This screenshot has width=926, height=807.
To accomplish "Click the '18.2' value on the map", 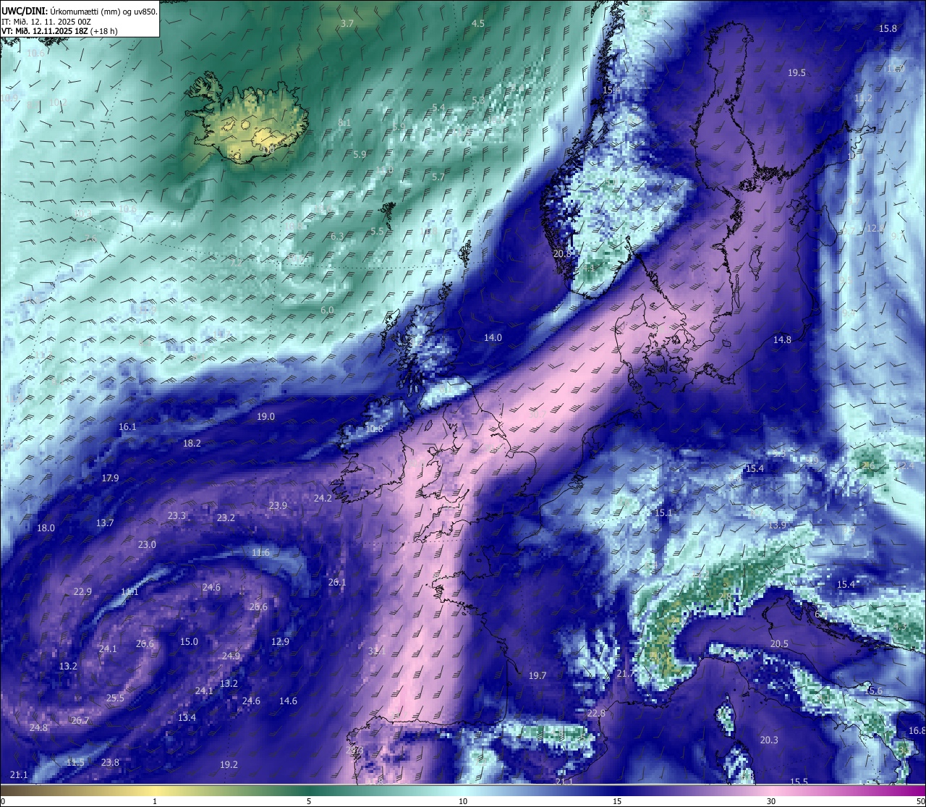I will [x=192, y=444].
